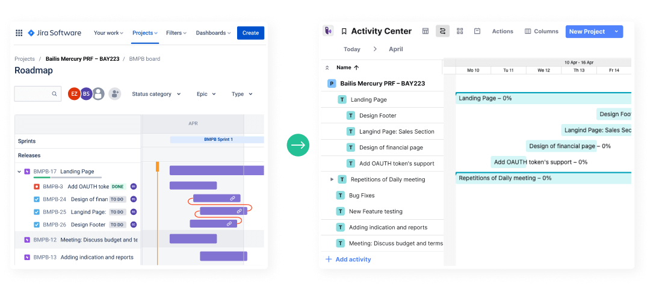This screenshot has height=292, width=662.
Task: Open the New Project dropdown arrow
Action: pos(616,31)
